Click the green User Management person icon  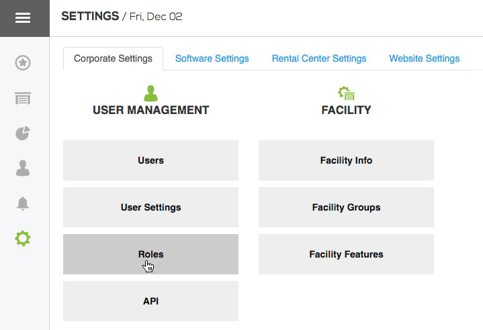150,93
